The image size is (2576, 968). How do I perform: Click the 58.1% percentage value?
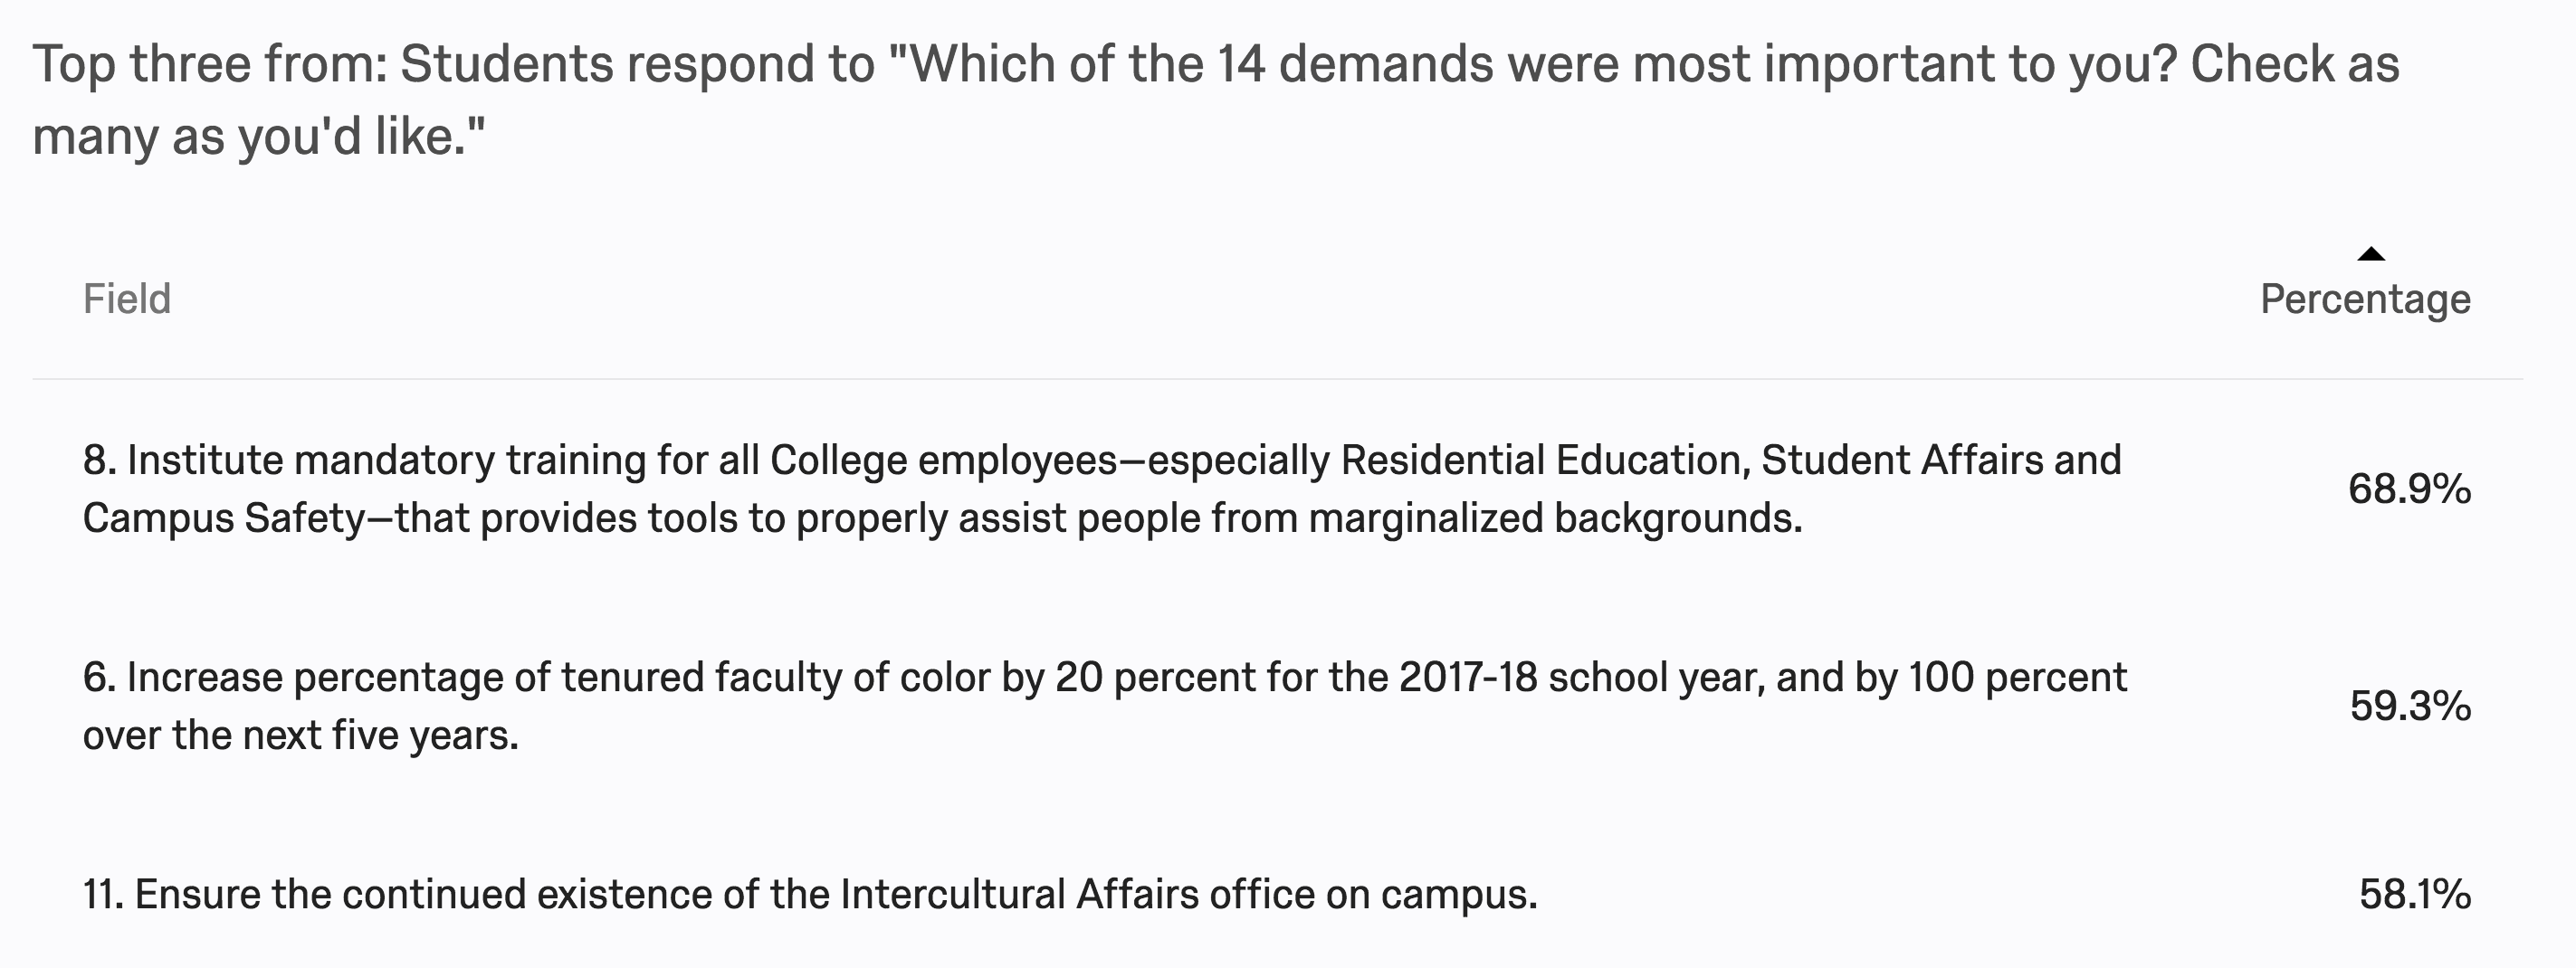click(x=2414, y=894)
